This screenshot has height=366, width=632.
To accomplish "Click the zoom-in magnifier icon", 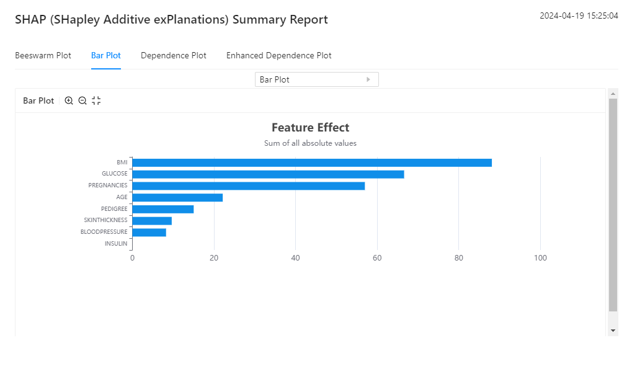I will [68, 100].
